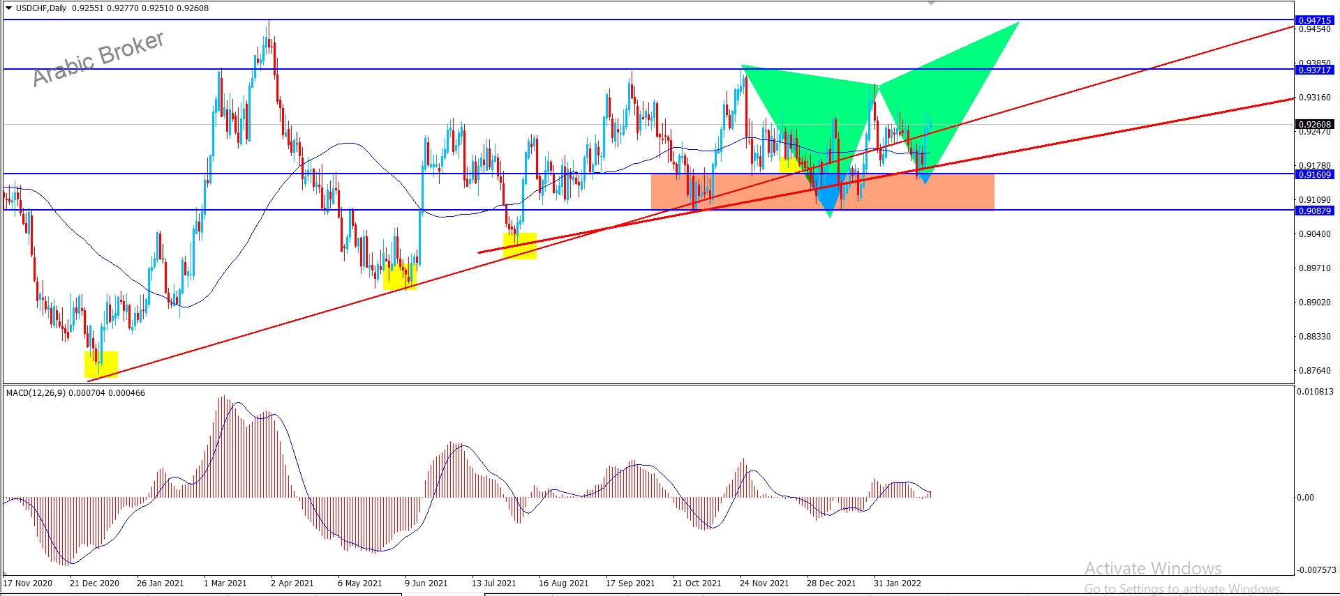Select the 0.94715 horizontal line price label

click(1314, 20)
